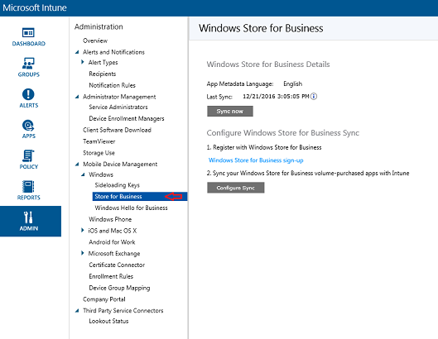Click the Sync now button
The width and height of the screenshot is (438, 339).
[x=230, y=111]
